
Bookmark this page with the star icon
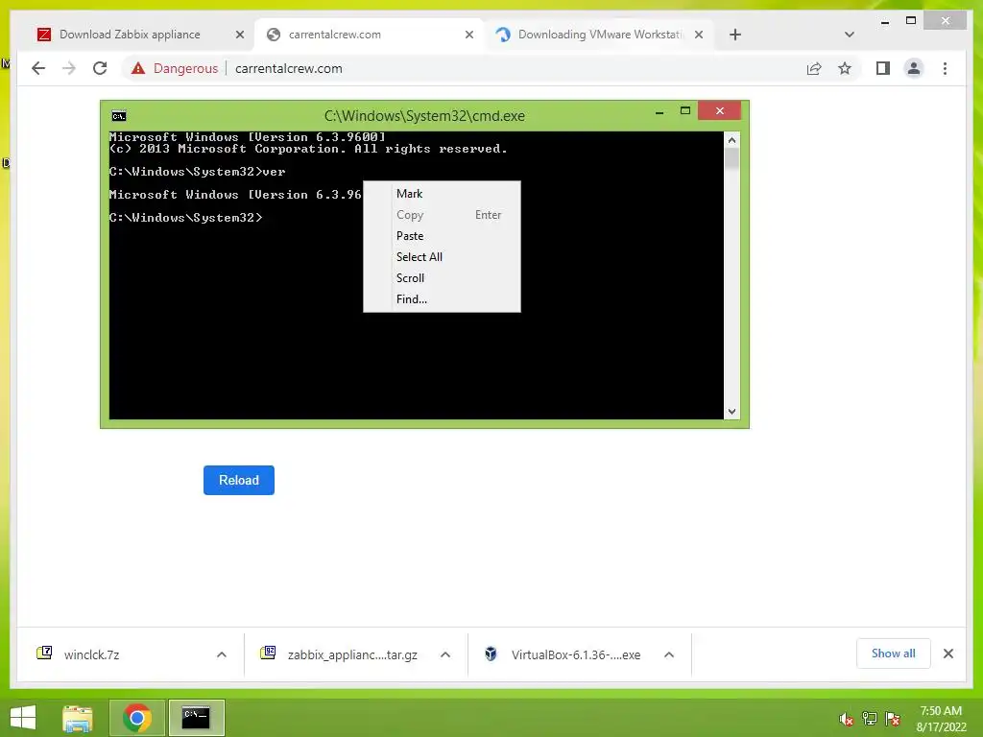tap(845, 68)
